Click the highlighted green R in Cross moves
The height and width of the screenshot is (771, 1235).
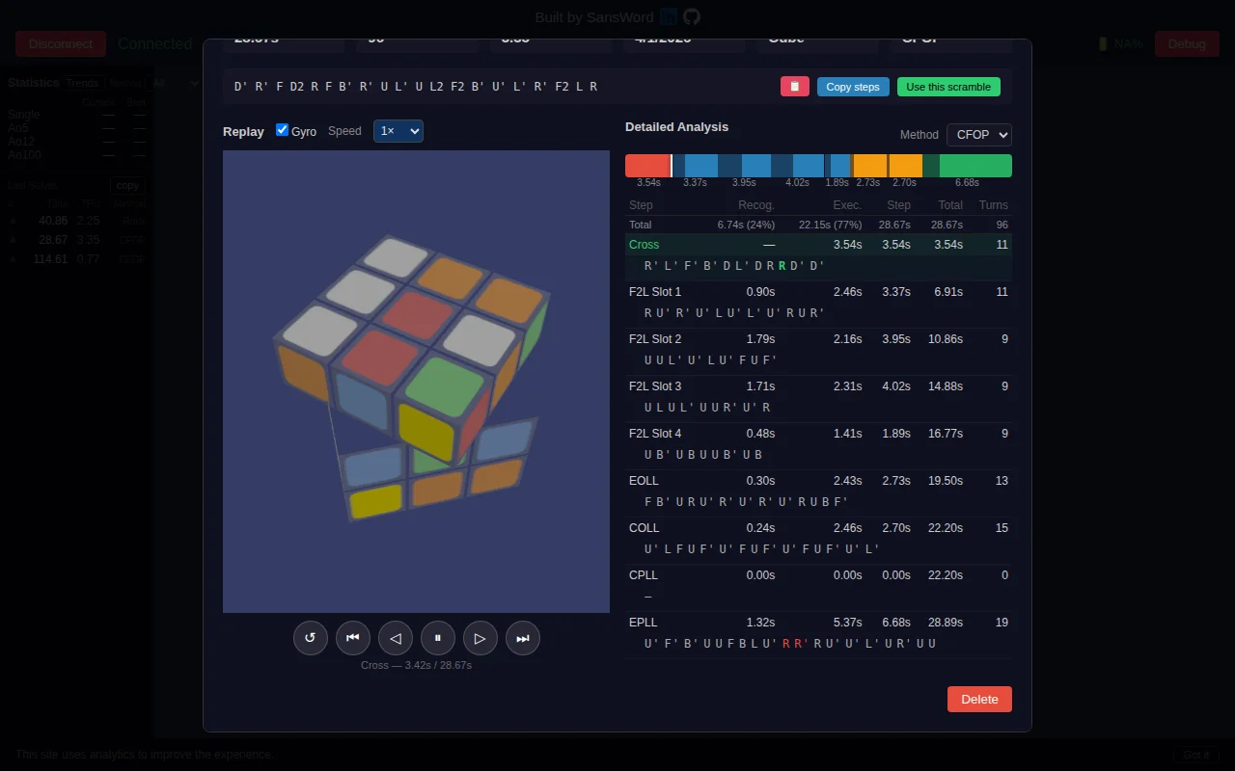pyautogui.click(x=782, y=266)
